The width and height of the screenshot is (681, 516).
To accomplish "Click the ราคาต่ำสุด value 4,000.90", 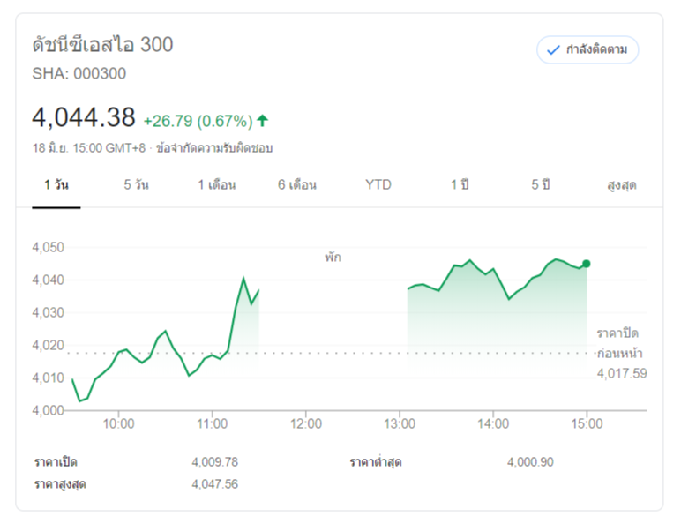I will coord(530,461).
